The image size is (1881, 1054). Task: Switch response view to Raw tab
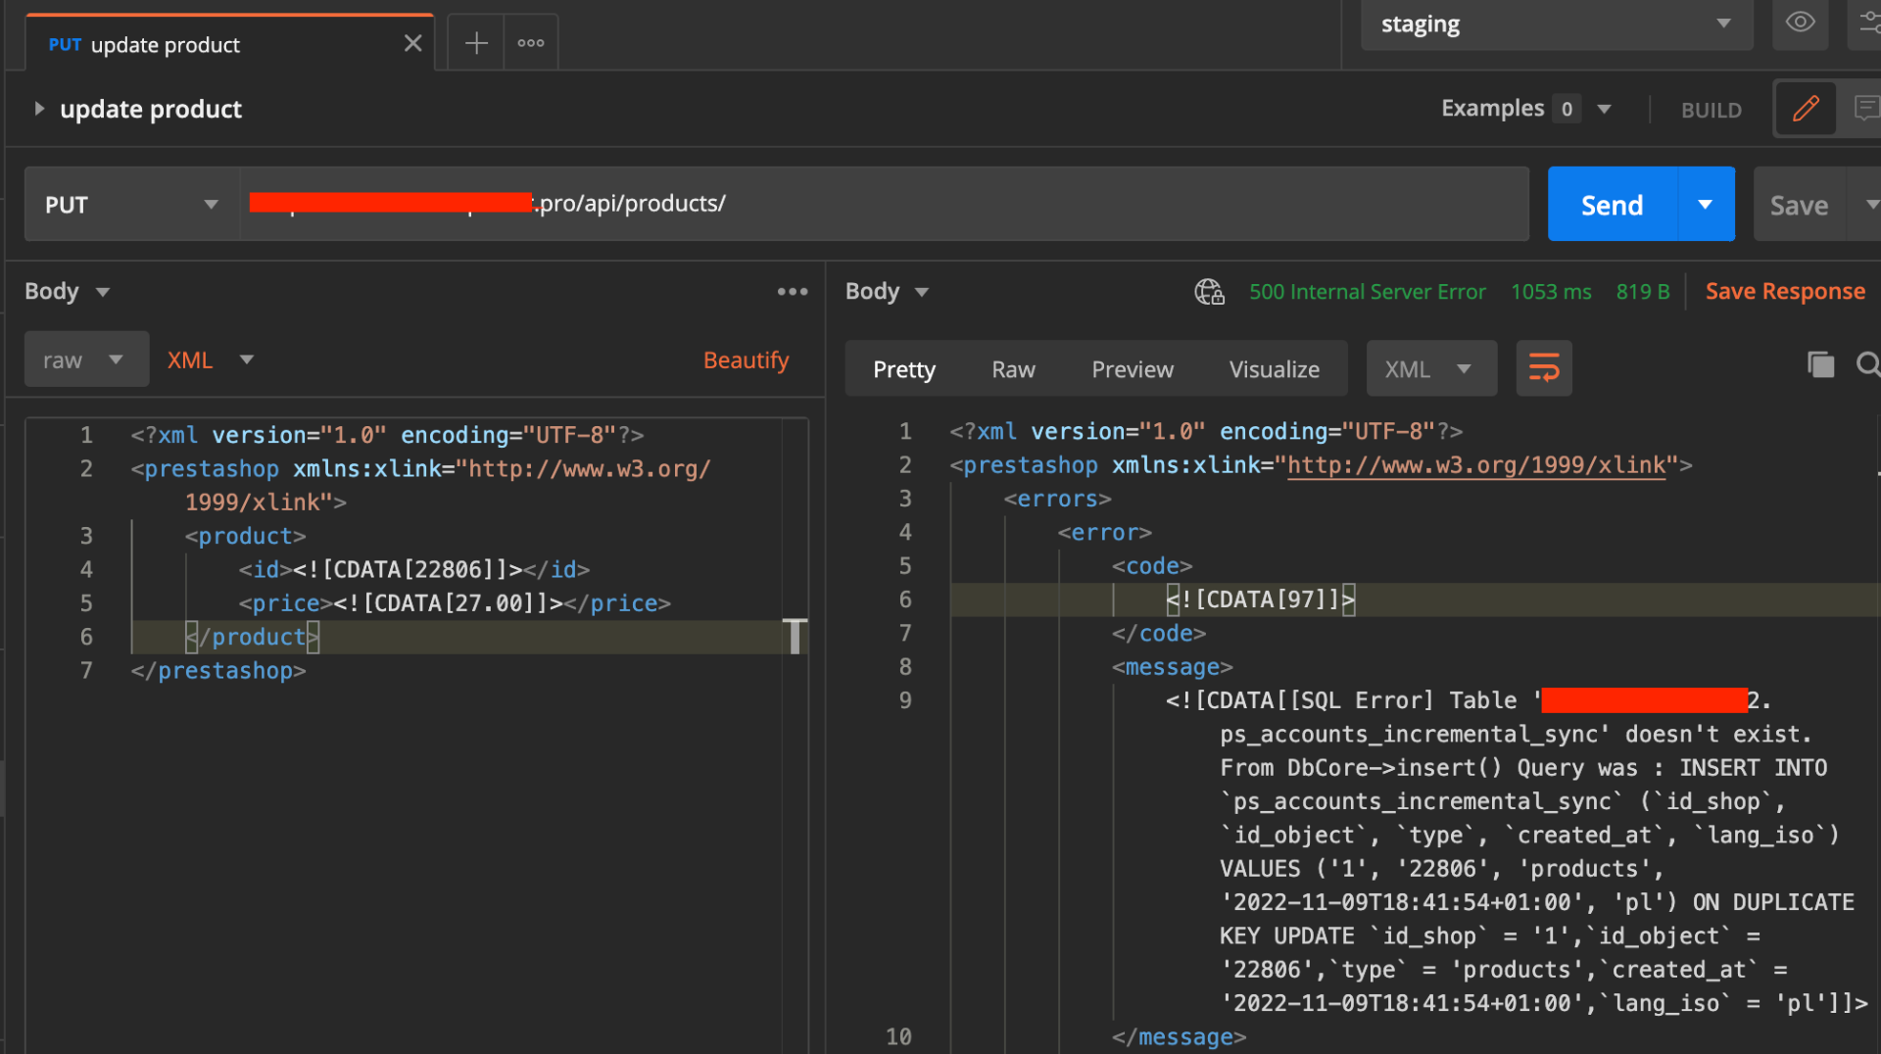click(x=1013, y=369)
